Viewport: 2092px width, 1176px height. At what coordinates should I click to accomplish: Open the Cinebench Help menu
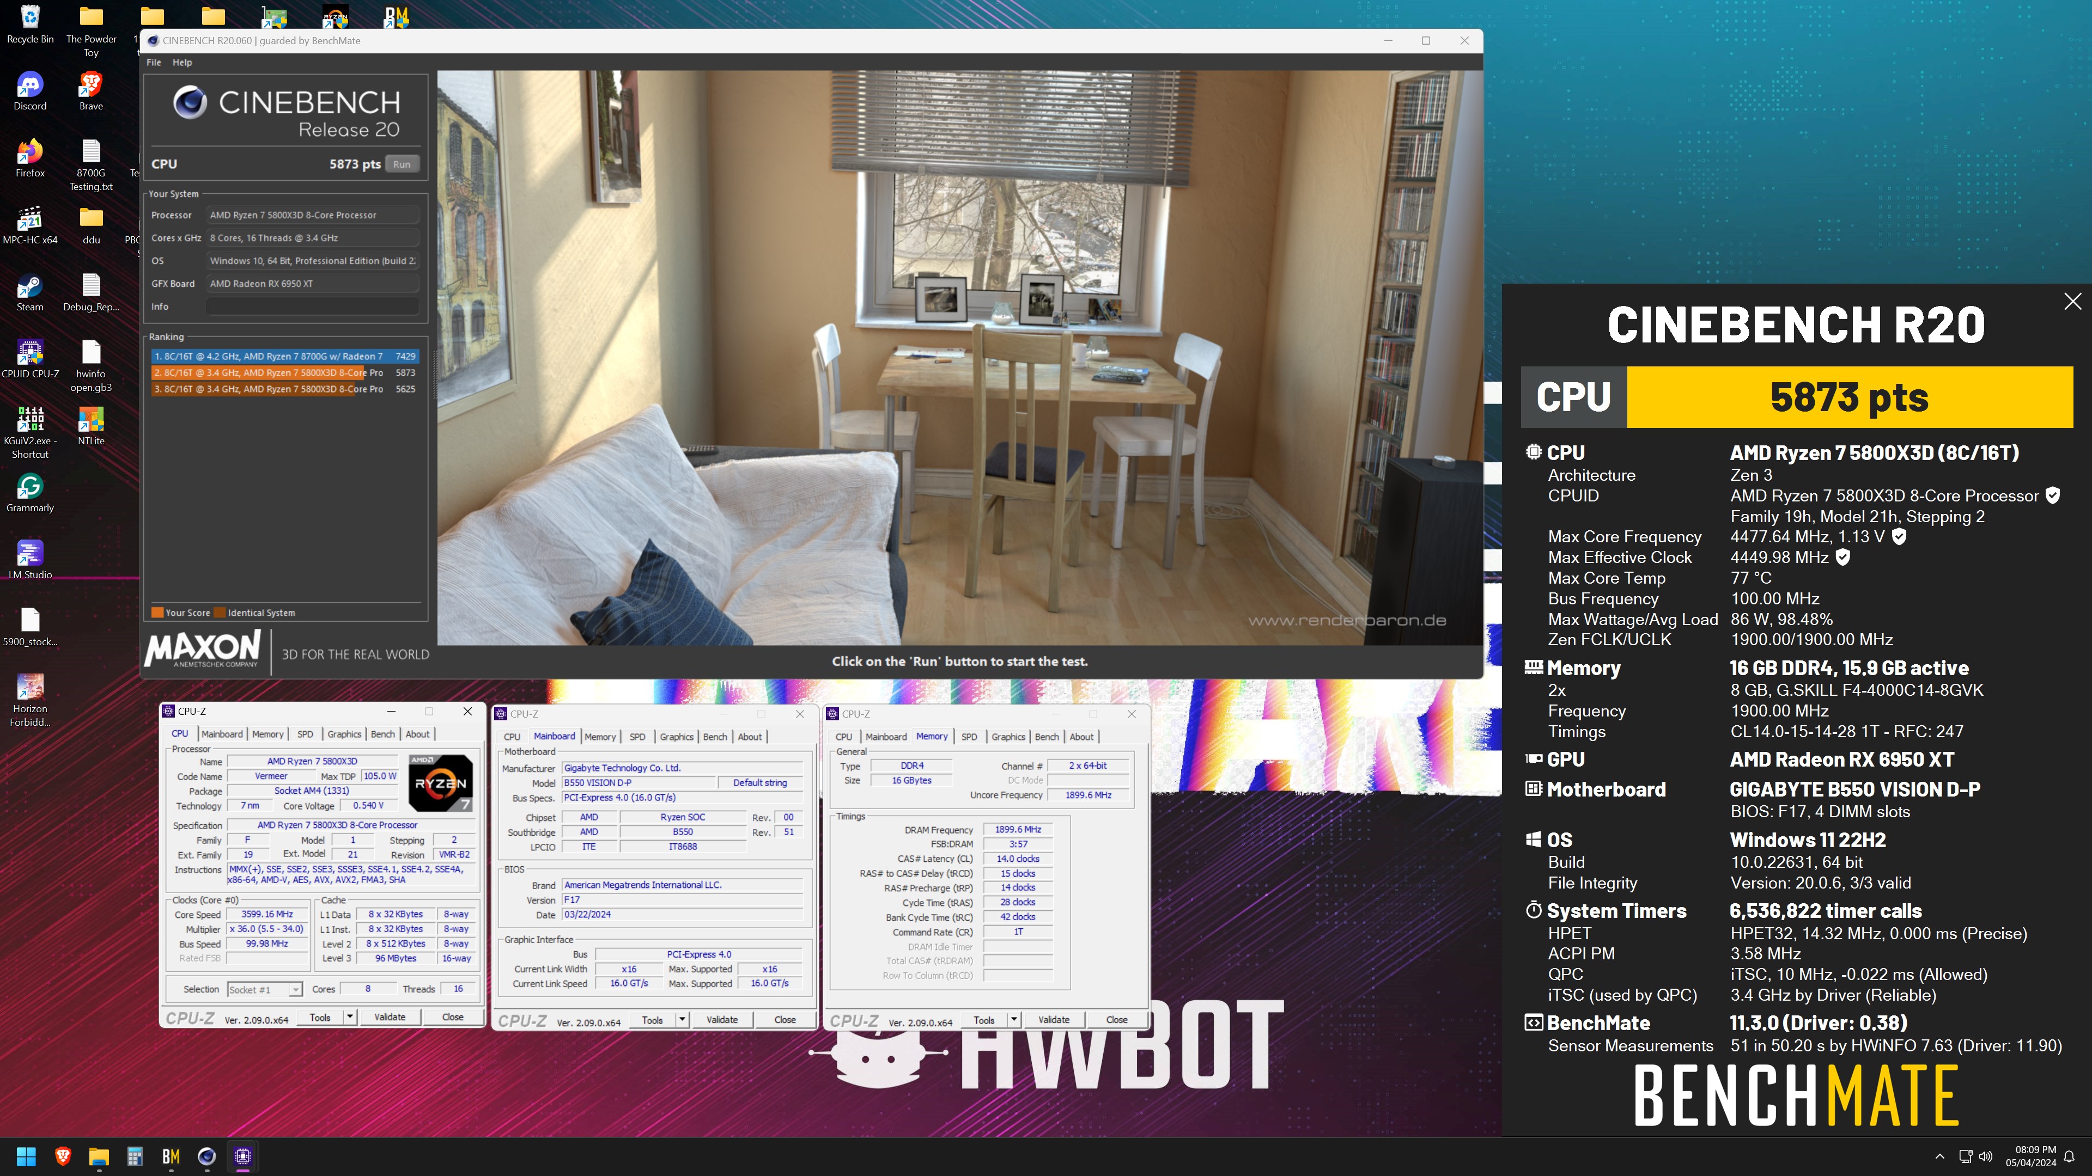point(182,63)
